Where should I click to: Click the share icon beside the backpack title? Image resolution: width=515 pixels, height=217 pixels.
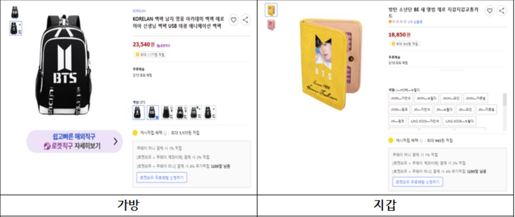(245, 20)
